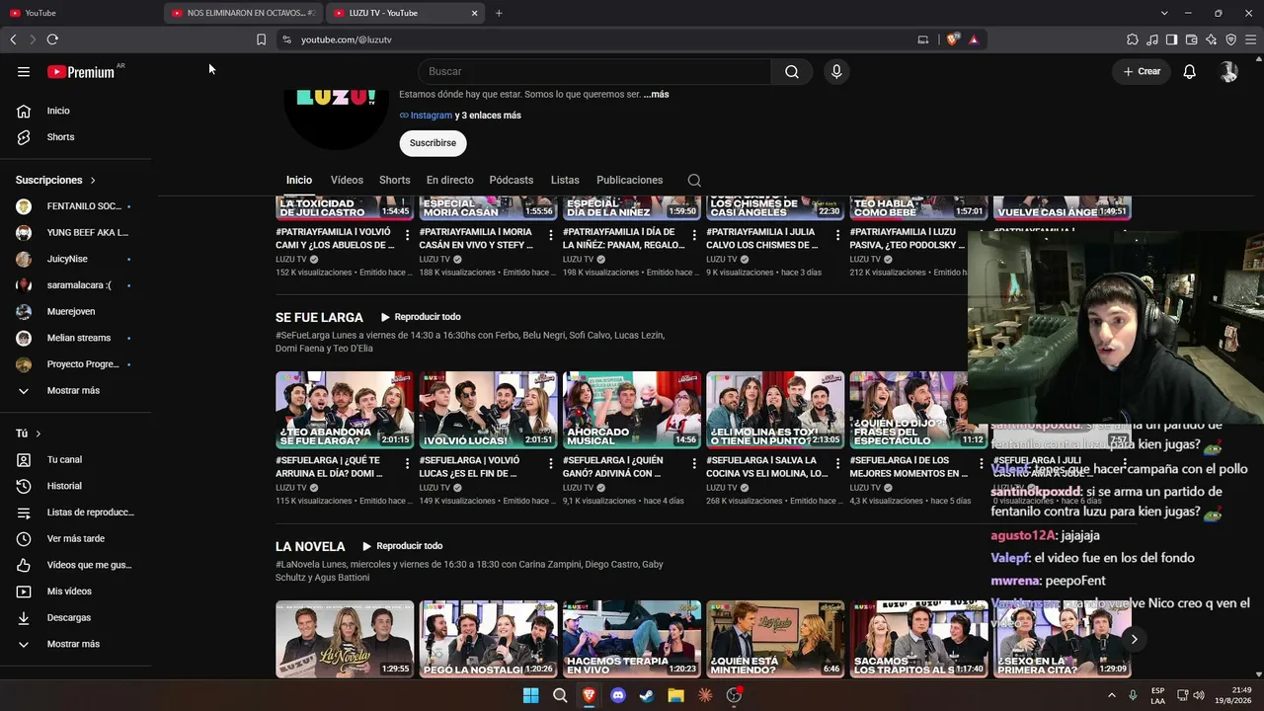The width and height of the screenshot is (1264, 711).
Task: Open the Publicaciones tab
Action: click(x=630, y=180)
